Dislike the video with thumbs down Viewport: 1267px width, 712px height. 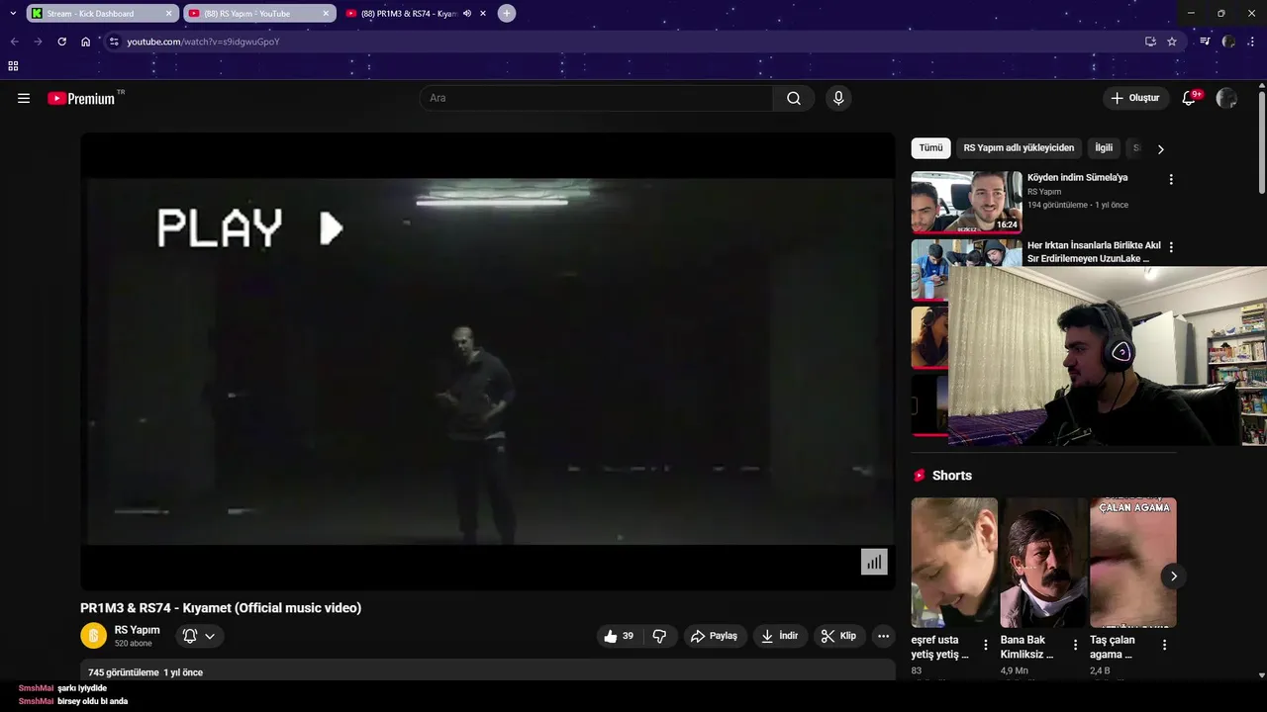659,636
